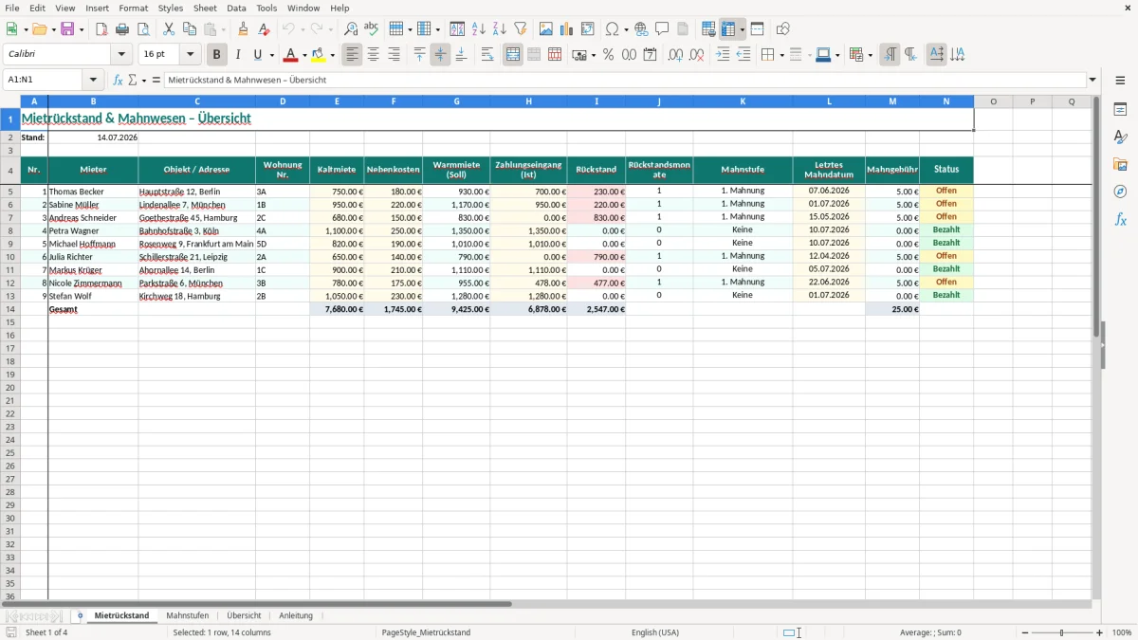
Task: Toggle Freeze Rows and Columns
Action: 728,29
